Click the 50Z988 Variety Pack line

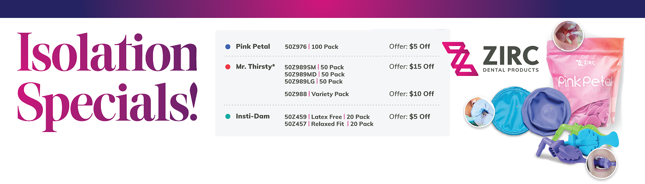click(317, 94)
